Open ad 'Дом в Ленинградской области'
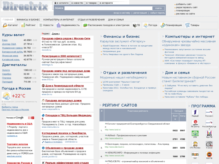This screenshot has height=164, width=219. pos(64,86)
